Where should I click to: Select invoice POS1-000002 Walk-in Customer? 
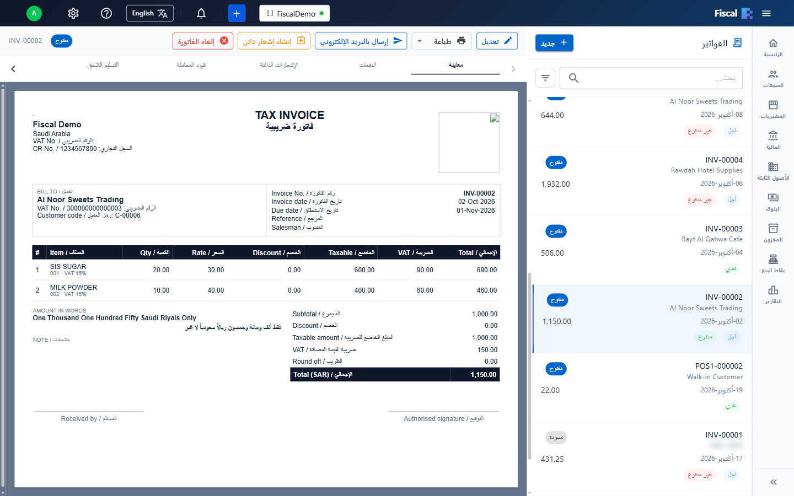pyautogui.click(x=642, y=387)
